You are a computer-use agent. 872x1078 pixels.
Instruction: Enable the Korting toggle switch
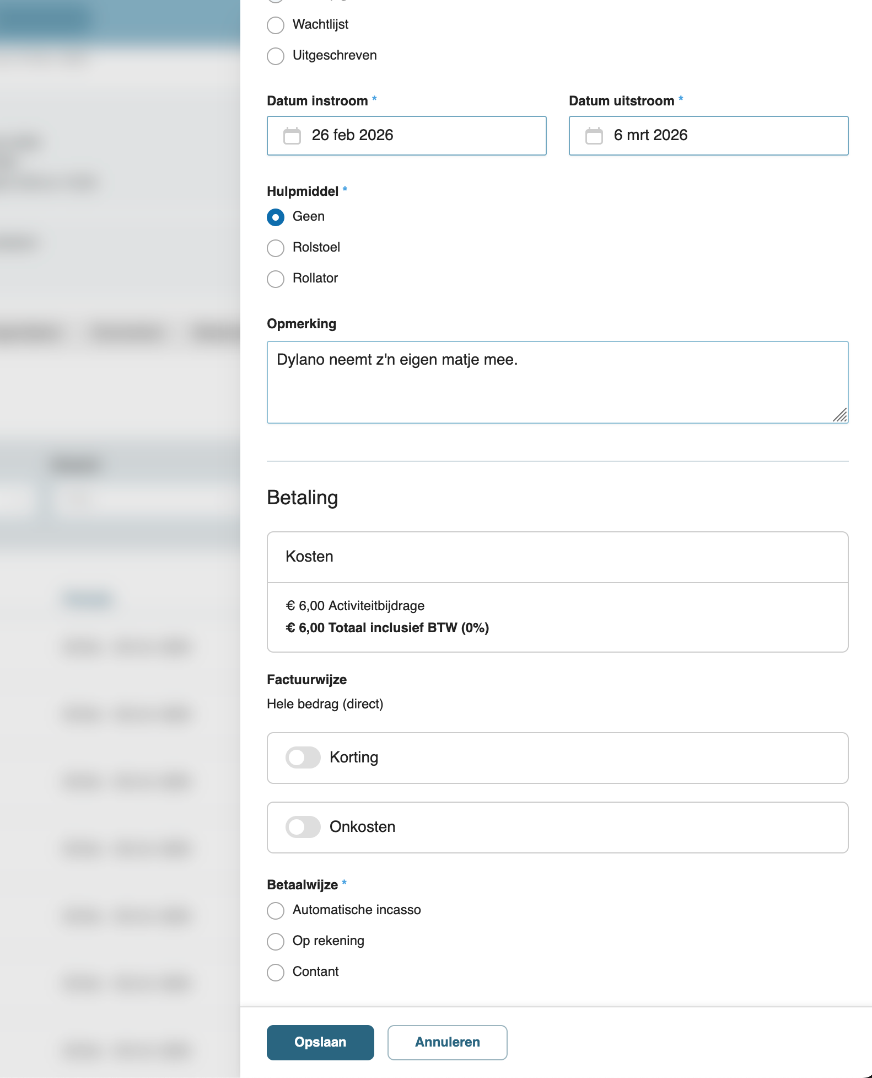click(x=303, y=757)
